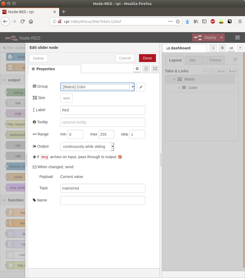
Task: Open node settings gear icon tab
Action: point(137,69)
